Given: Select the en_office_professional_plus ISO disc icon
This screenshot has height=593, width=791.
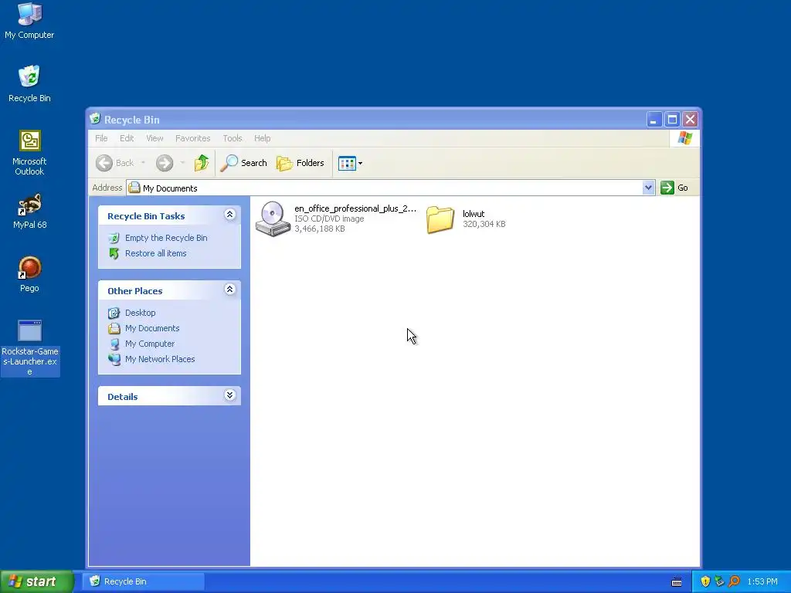Looking at the screenshot, I should [x=273, y=219].
